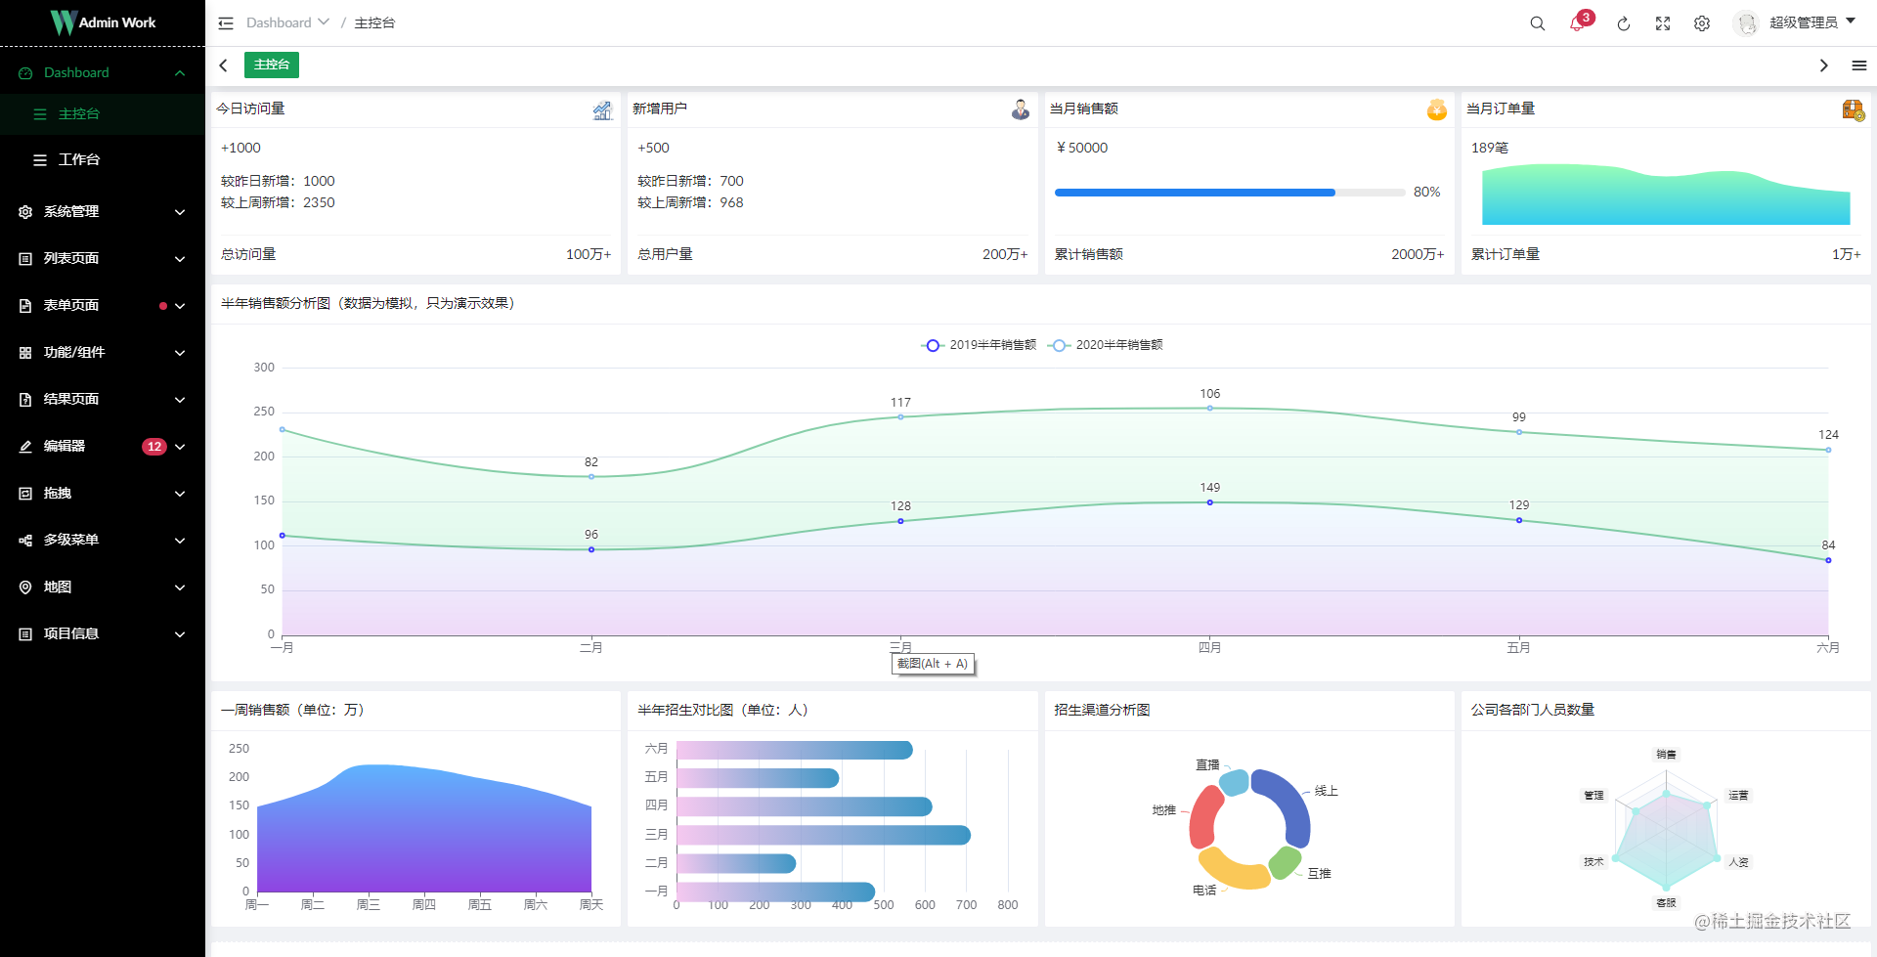Click the tab forward-scroll arrow
Viewport: 1877px width, 957px height.
1822,65
